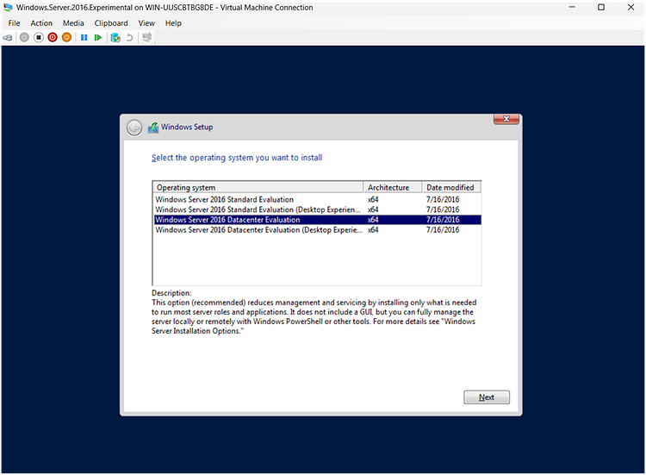Open the Media menu
This screenshot has height=475, width=646.
tap(73, 23)
